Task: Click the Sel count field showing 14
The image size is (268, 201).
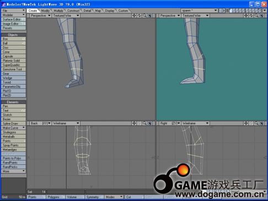Action: (36, 192)
